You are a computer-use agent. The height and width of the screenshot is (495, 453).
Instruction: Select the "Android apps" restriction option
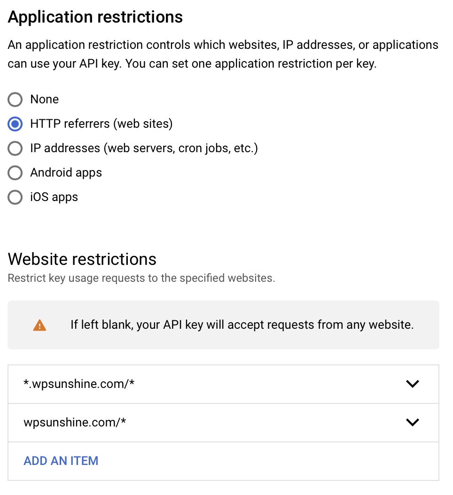(x=15, y=173)
